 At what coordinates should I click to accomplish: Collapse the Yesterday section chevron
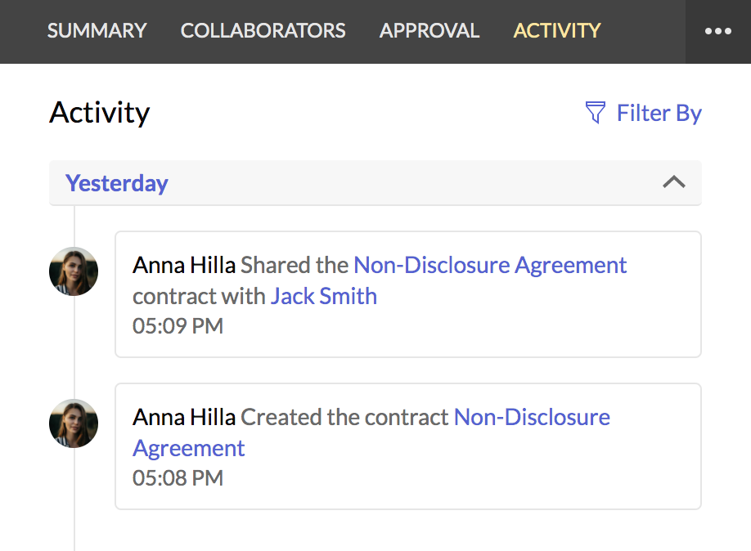point(674,182)
